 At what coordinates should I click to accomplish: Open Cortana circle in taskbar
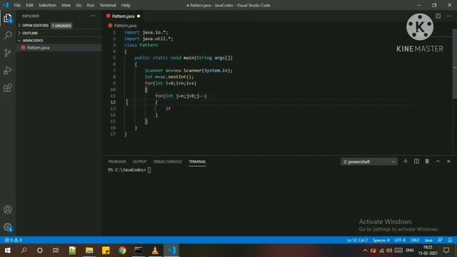click(40, 251)
